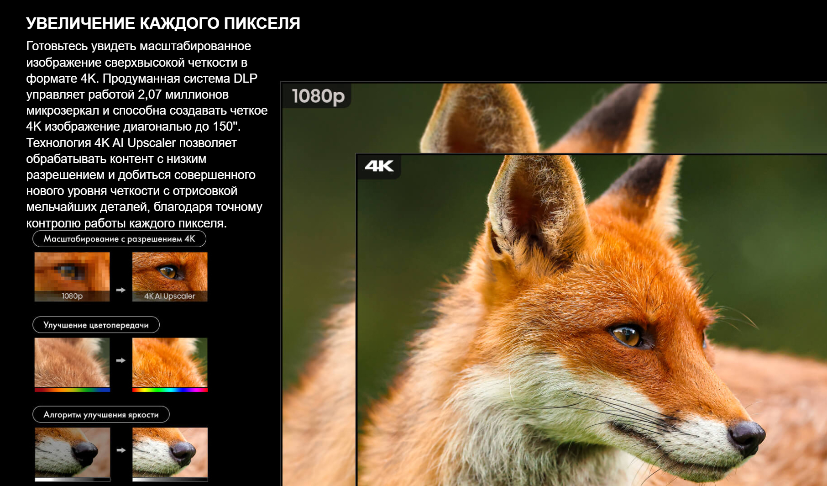
Task: Open the dull fur thumbnail before color enhancement
Action: [72, 362]
